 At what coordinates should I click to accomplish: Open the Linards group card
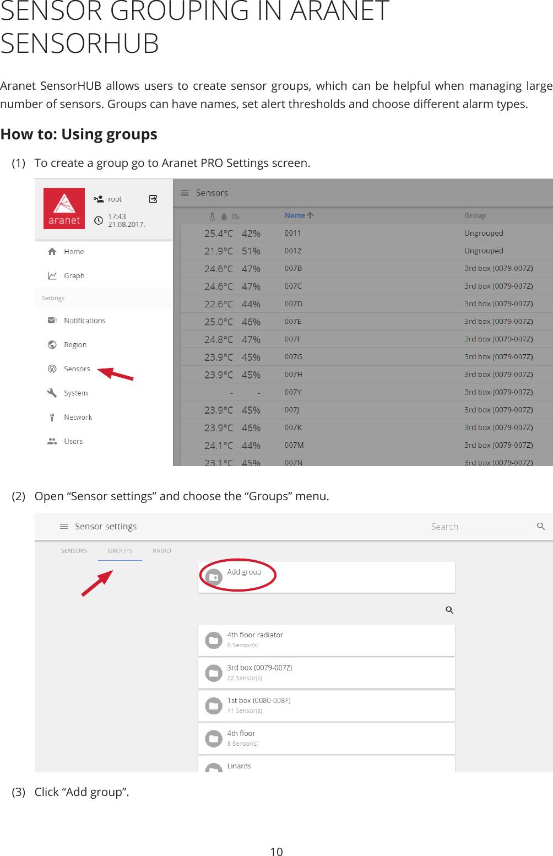pyautogui.click(x=326, y=764)
